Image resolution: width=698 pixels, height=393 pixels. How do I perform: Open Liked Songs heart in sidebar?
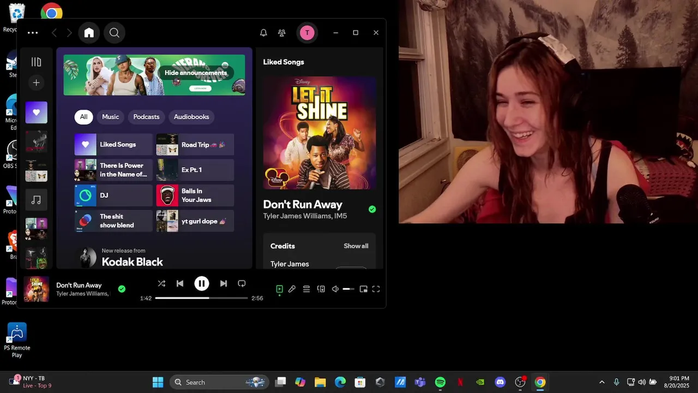coord(37,112)
